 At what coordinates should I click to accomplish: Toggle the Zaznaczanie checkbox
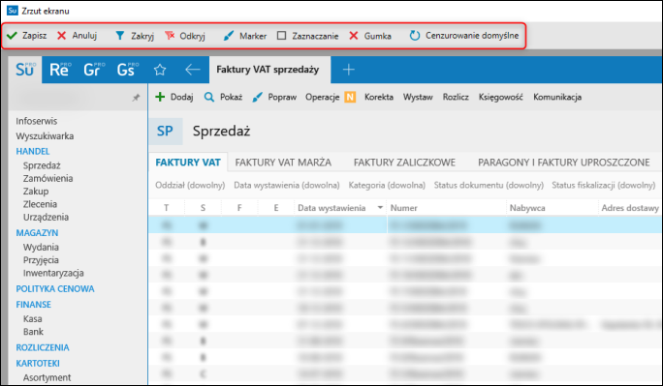click(x=282, y=36)
